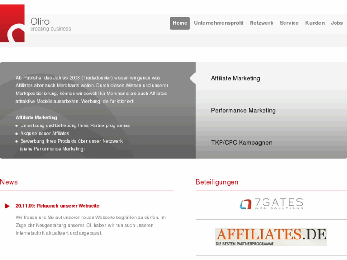Viewport: 347px width, 260px height.
Task: Click the red arrow beside Relaunch news
Action: (x=7, y=206)
